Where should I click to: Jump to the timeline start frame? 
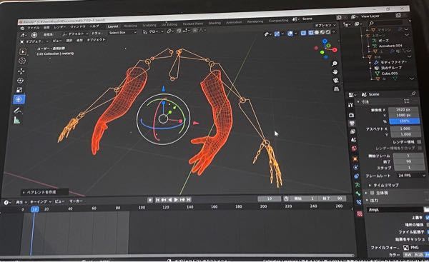(x=157, y=200)
